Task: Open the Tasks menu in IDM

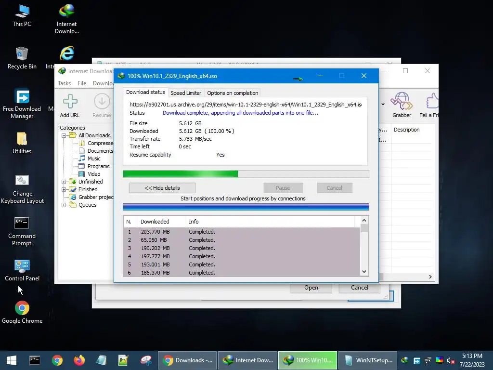Action: (x=64, y=83)
